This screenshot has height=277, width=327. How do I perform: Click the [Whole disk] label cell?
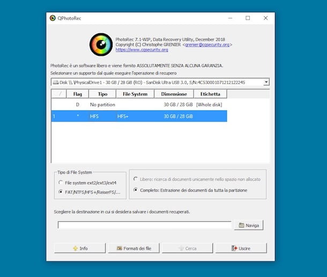[x=209, y=105]
